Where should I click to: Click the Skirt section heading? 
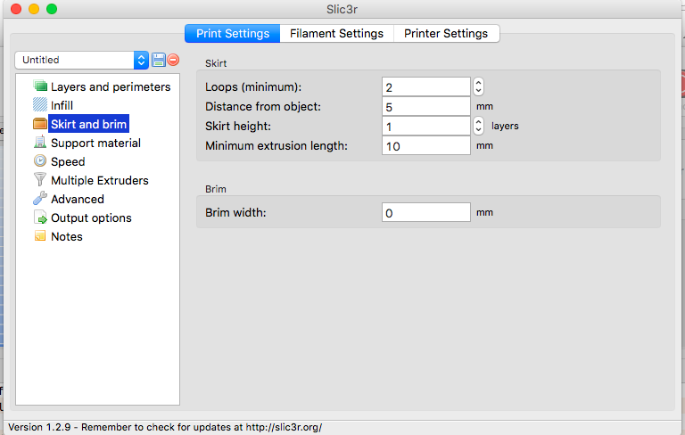pos(216,63)
